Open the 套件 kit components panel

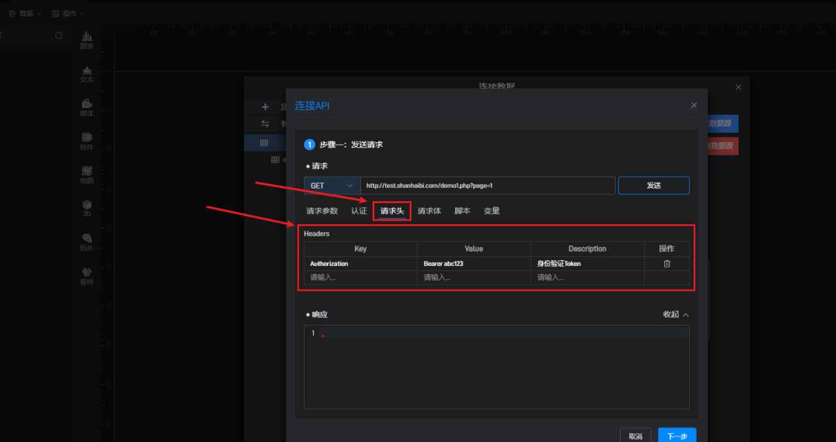(87, 276)
